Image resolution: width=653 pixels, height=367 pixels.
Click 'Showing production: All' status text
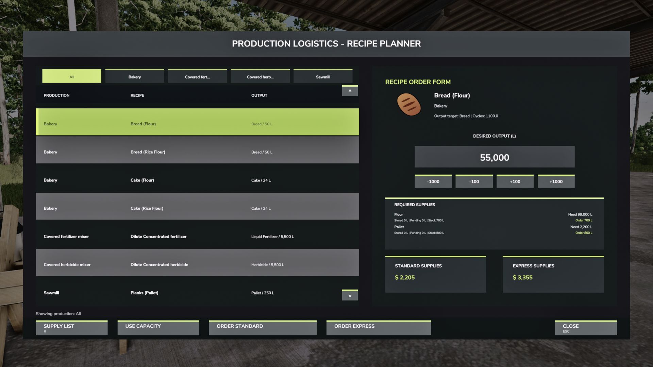58,314
